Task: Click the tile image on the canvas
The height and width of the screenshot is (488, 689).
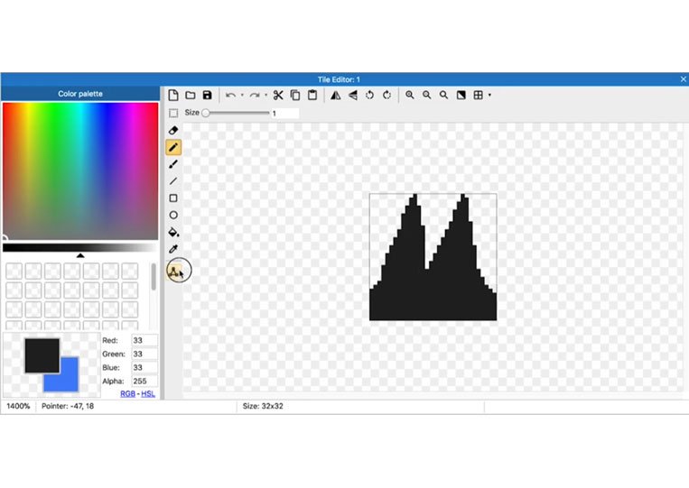Action: pos(433,257)
